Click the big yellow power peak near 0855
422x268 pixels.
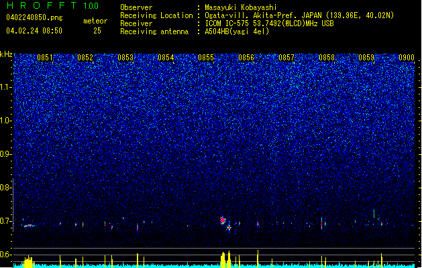(223, 260)
